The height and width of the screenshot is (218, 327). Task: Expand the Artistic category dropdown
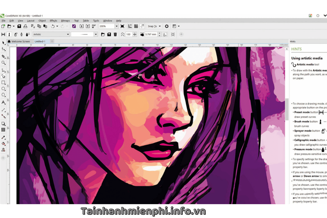tap(68, 35)
